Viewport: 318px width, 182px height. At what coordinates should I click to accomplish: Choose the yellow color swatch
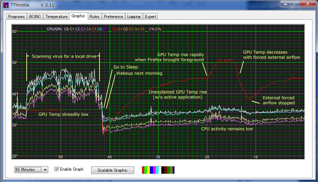[148, 170]
